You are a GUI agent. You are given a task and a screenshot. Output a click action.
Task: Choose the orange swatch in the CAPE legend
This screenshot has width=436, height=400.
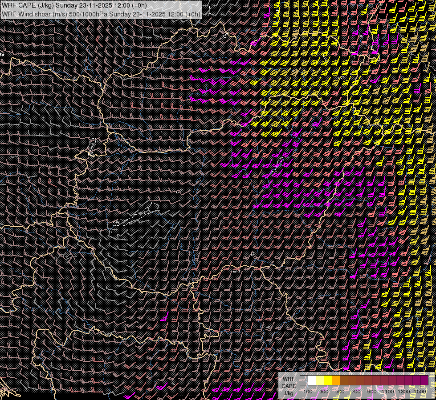pos(336,380)
